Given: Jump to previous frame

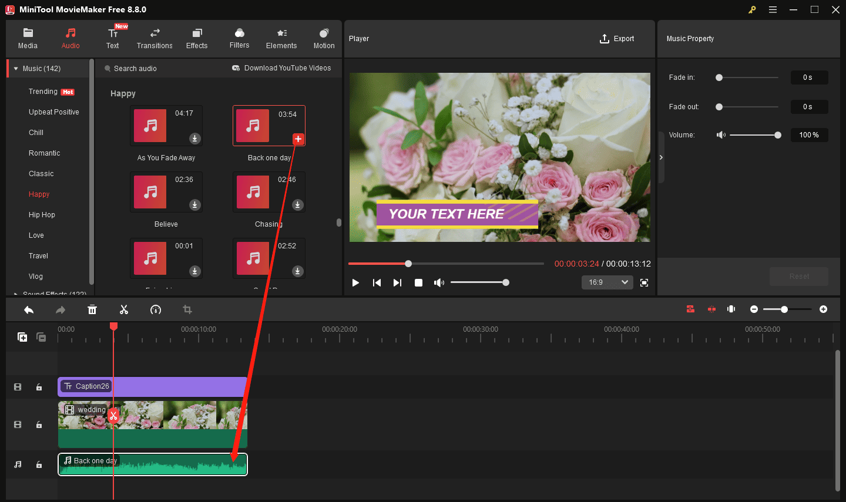Looking at the screenshot, I should pyautogui.click(x=377, y=282).
